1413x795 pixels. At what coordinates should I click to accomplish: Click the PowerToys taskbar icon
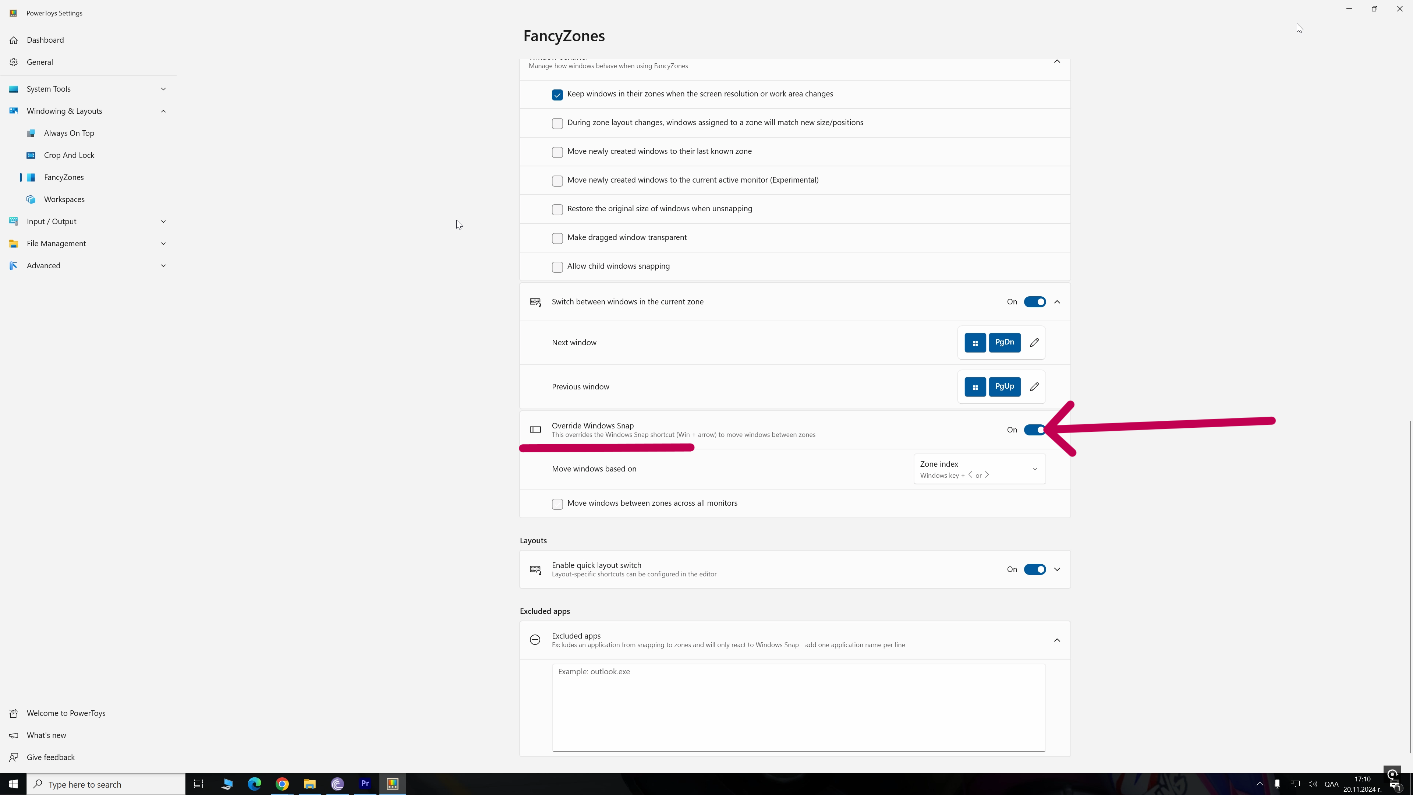point(392,784)
